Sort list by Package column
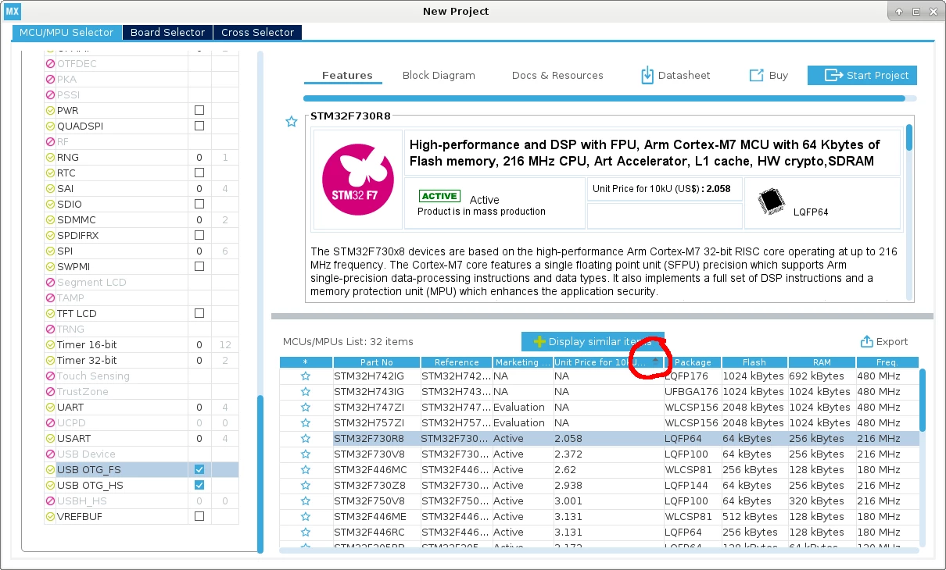The width and height of the screenshot is (946, 570). [693, 362]
